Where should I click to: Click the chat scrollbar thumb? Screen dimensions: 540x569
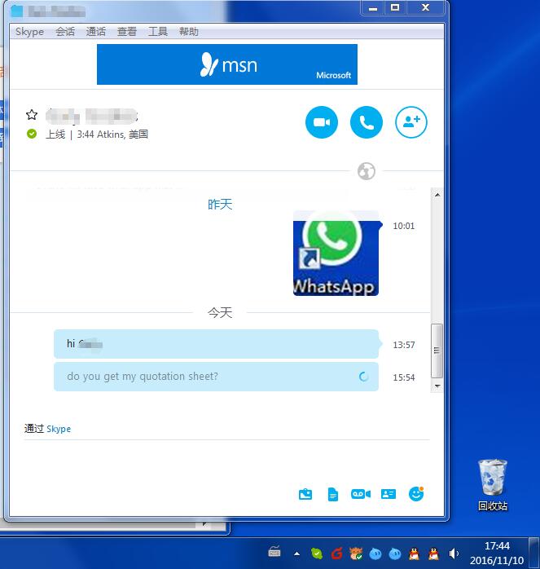tap(437, 351)
